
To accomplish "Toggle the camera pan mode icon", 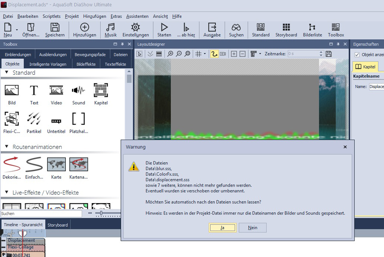I will 223,54.
